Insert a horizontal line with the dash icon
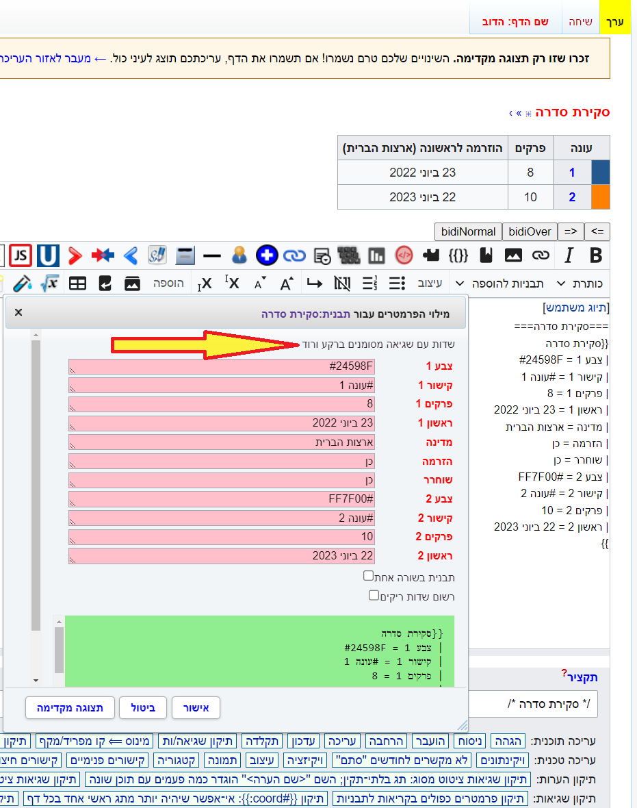Viewport: 637px width, 808px height. click(211, 255)
